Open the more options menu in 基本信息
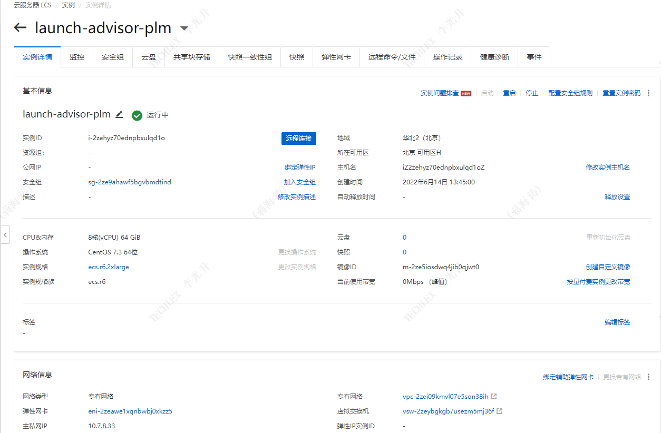 pos(648,93)
